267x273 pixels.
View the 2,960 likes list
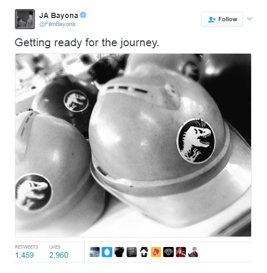59,255
